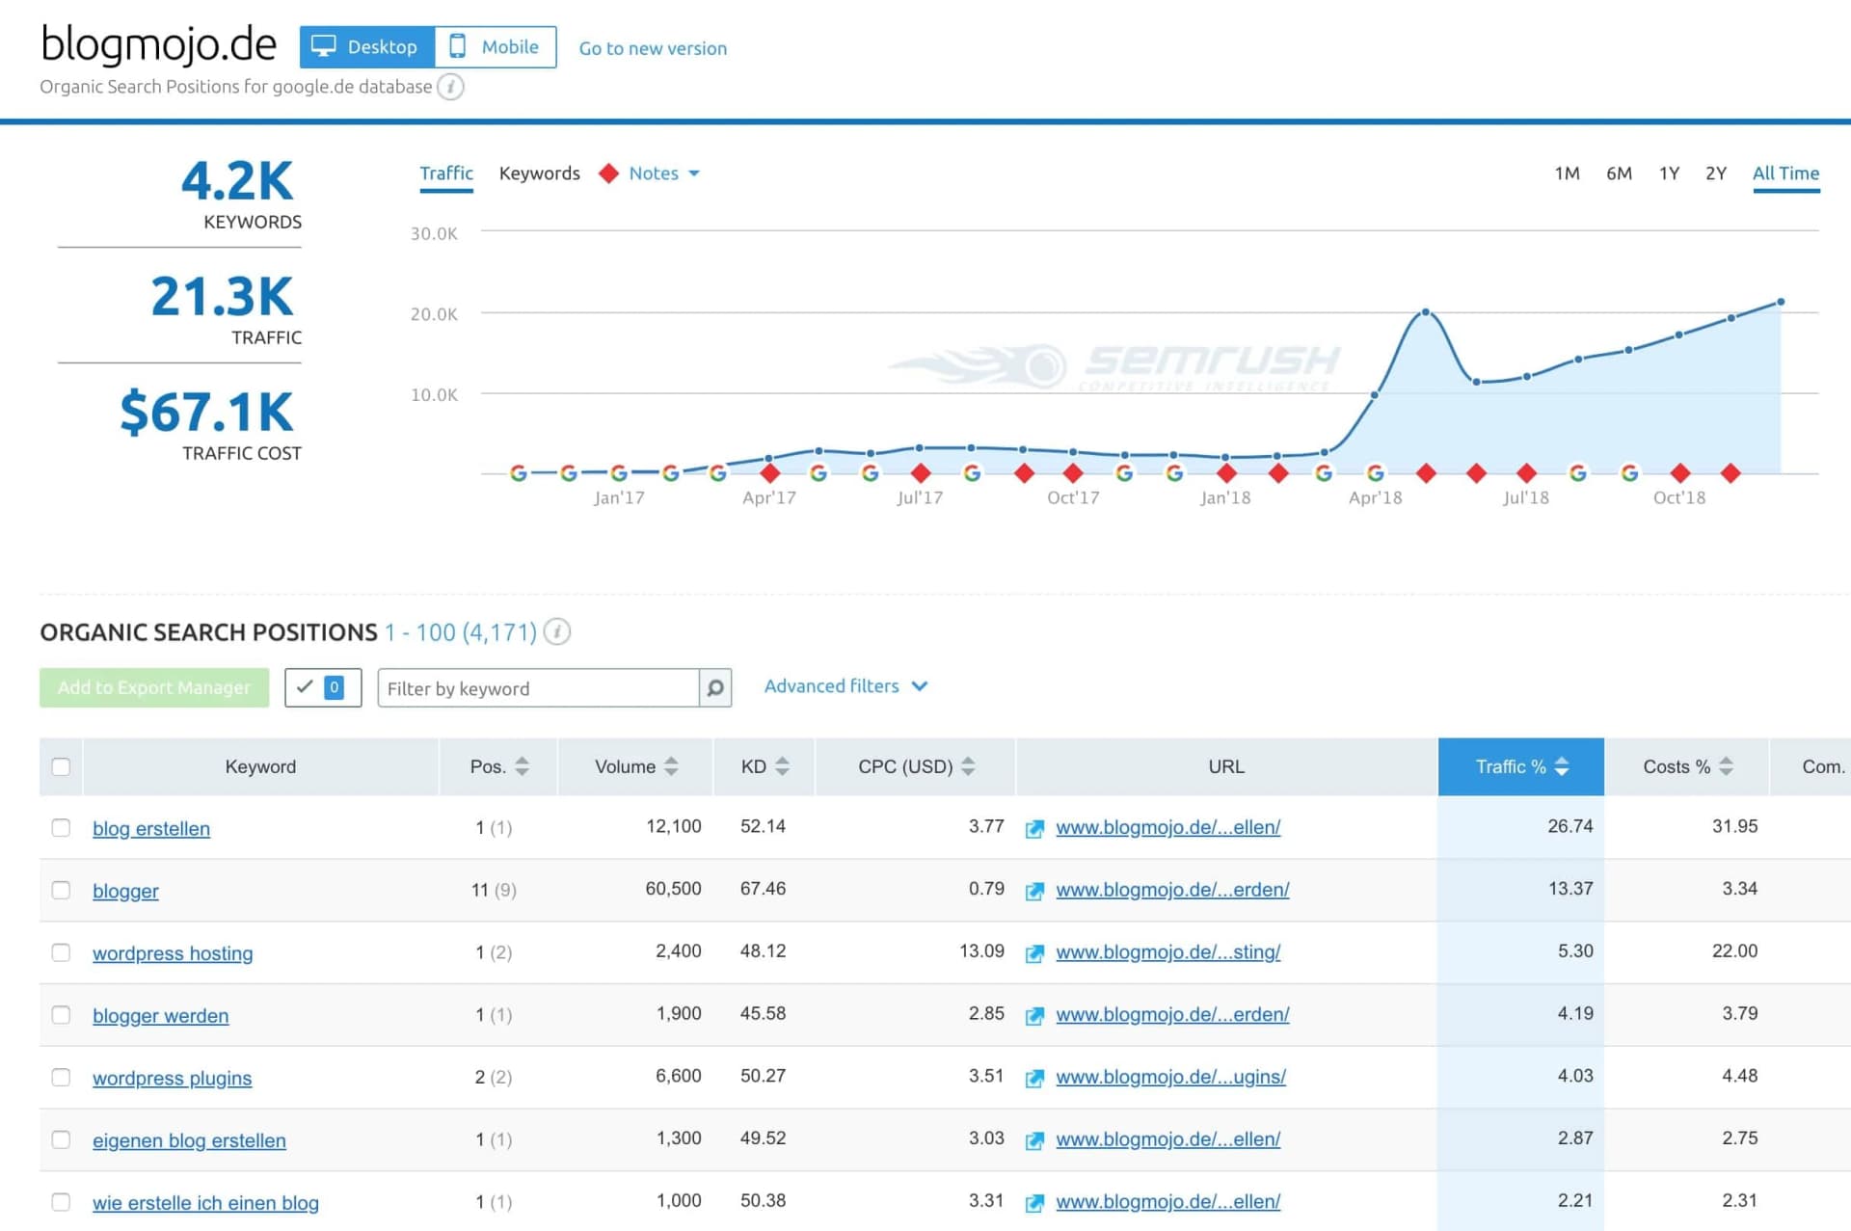Click the search magnifier in the keyword filter
The height and width of the screenshot is (1231, 1851).
tap(714, 688)
